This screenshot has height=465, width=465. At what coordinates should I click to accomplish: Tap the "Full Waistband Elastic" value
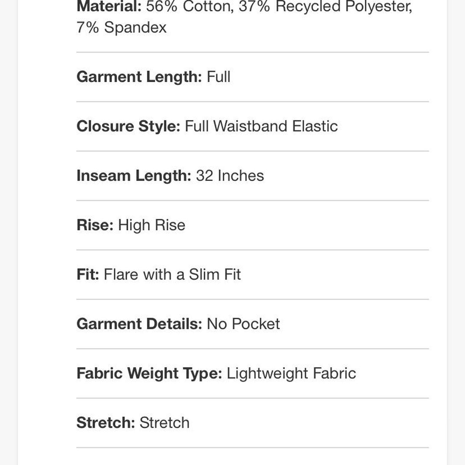click(x=261, y=126)
